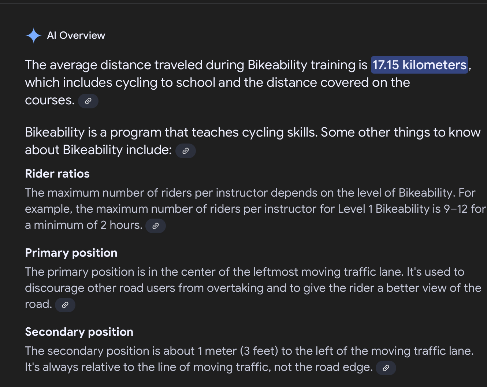487x387 pixels.
Task: Open source link icon after "road."
Action: pos(65,305)
